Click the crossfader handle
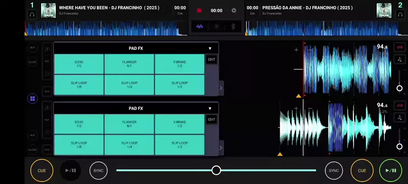The height and width of the screenshot is (184, 408). (216, 170)
